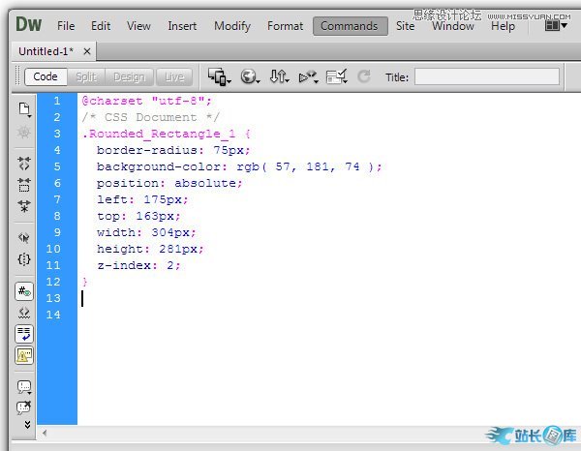Open the workspace layout switcher dropdown
The width and height of the screenshot is (581, 451).
click(556, 26)
